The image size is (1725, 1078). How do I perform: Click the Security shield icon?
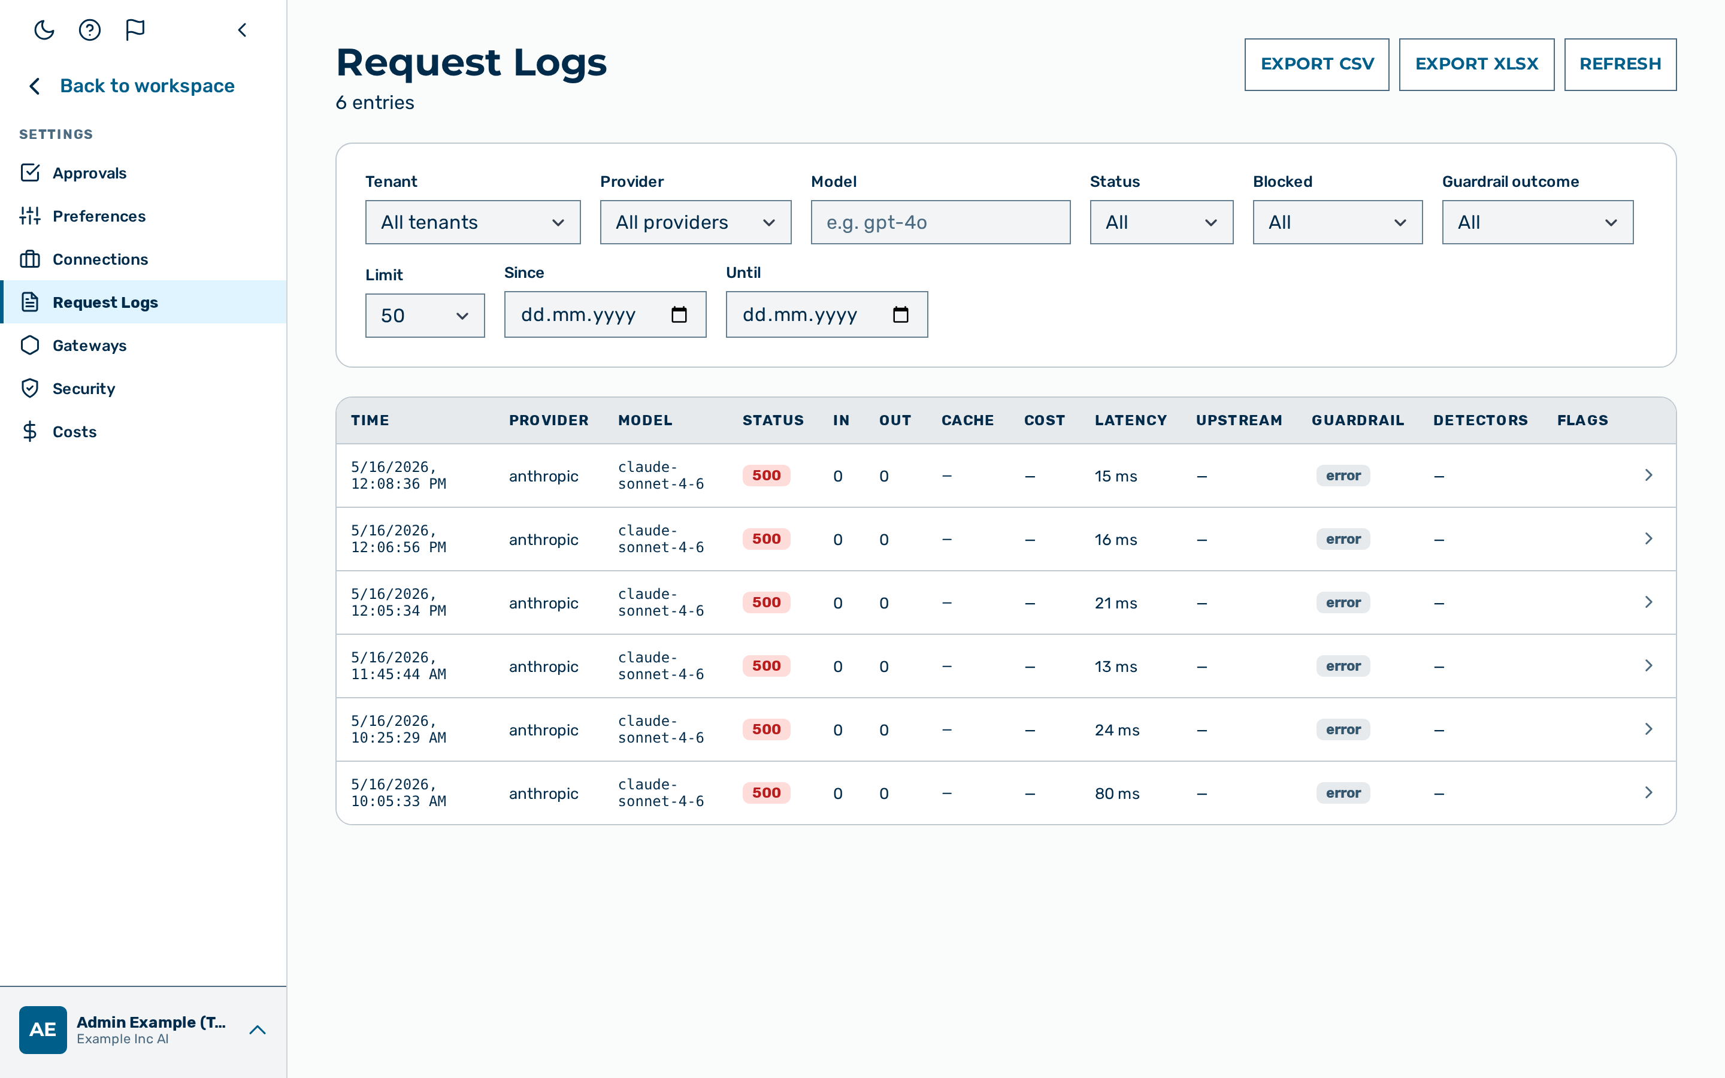coord(30,388)
